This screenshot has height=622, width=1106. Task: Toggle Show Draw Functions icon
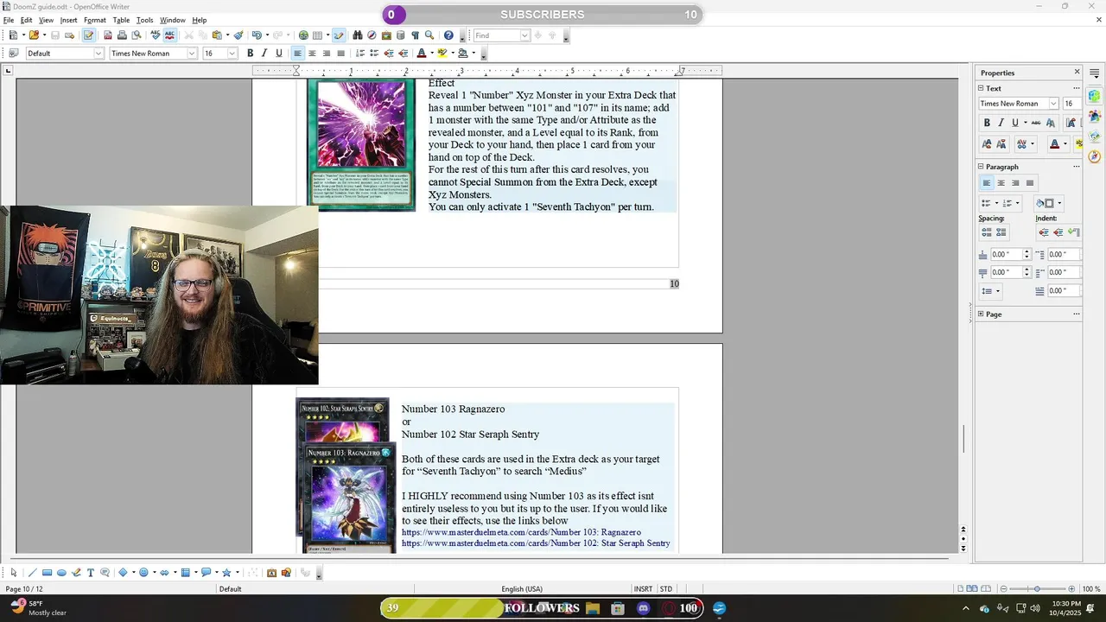click(338, 35)
